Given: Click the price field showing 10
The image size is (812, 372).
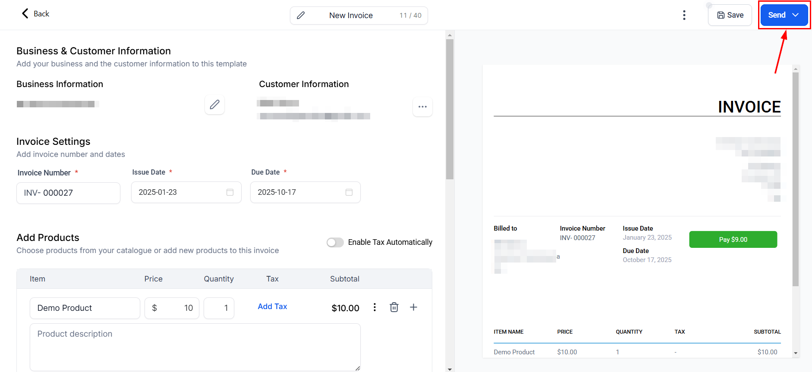Looking at the screenshot, I should pyautogui.click(x=172, y=308).
